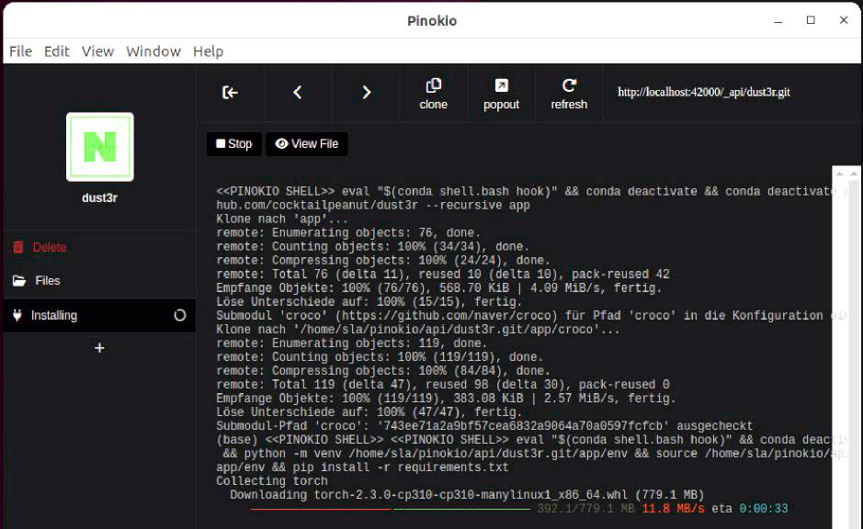Click the localhost URL address field
This screenshot has height=529, width=863.
point(703,92)
